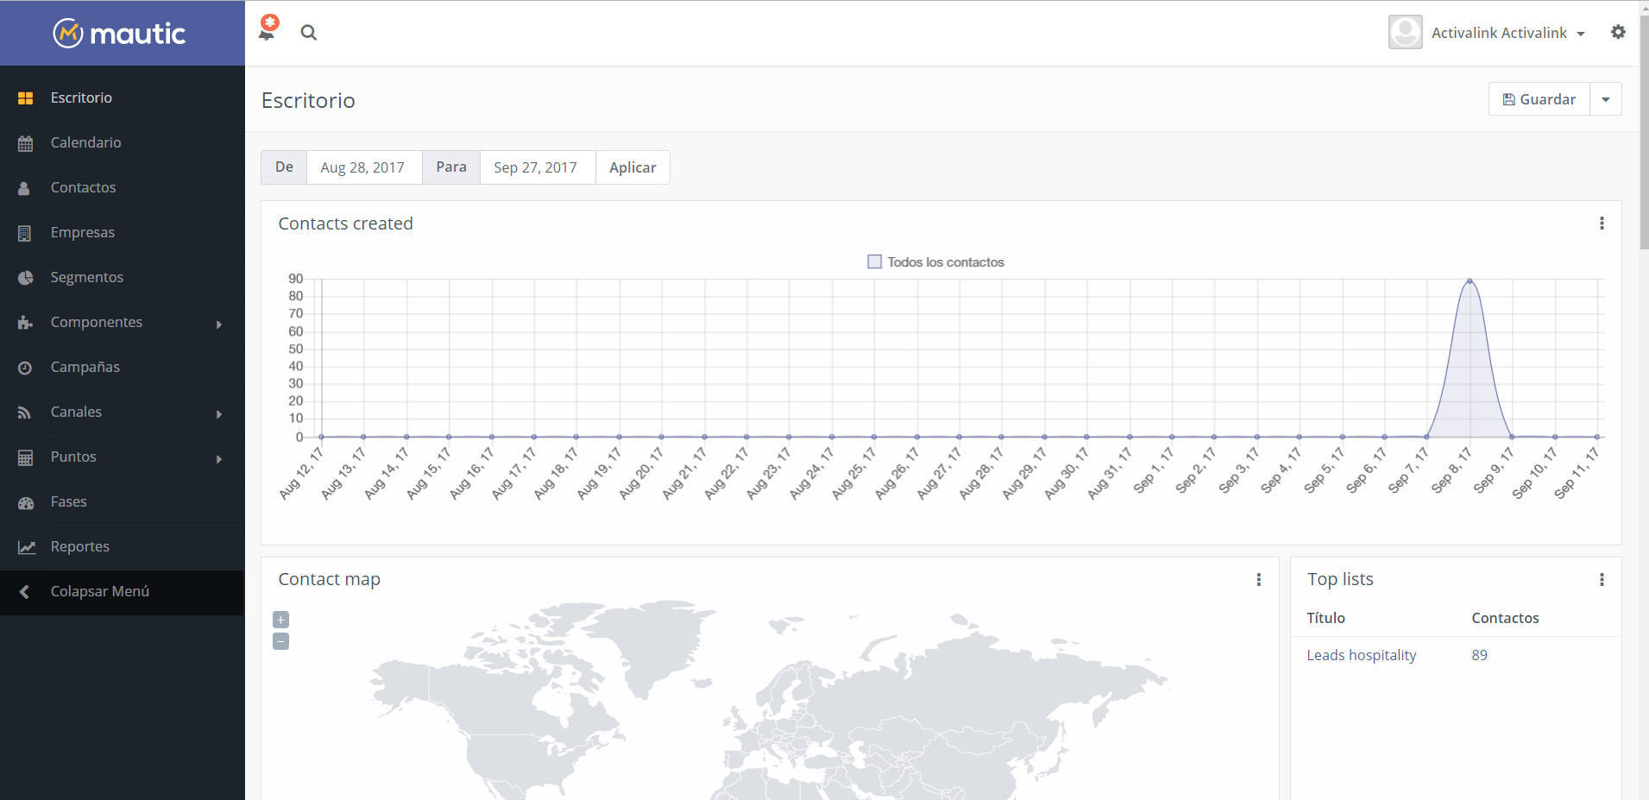The image size is (1649, 800).
Task: Expand the Canales submenu
Action: tap(218, 413)
